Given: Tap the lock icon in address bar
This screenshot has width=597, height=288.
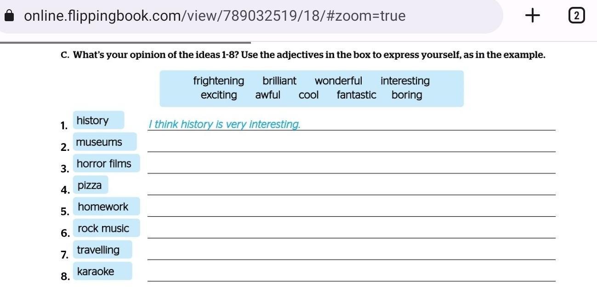Looking at the screenshot, I should 9,16.
